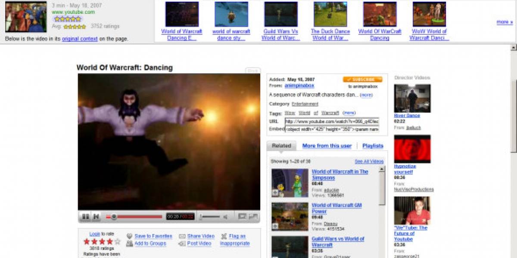Select the Embed code text field
Viewport: 517px width, 258px height.
click(332, 129)
